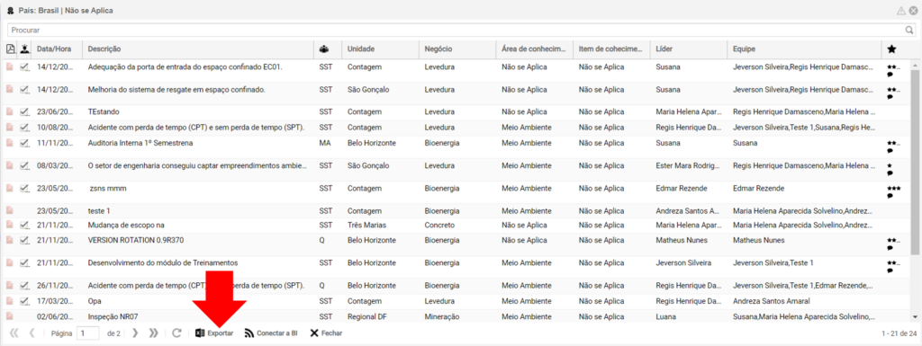Click the warning triangle icon in title bar
The height and width of the screenshot is (346, 922).
pyautogui.click(x=900, y=11)
